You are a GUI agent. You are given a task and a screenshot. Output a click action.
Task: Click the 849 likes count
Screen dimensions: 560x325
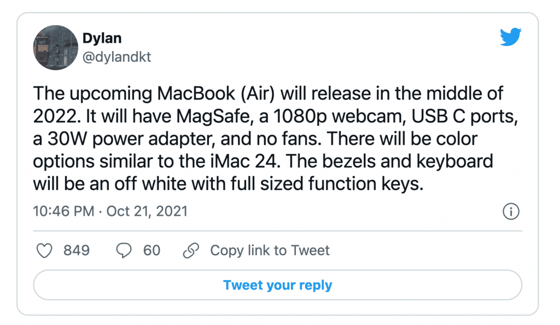[x=77, y=251]
